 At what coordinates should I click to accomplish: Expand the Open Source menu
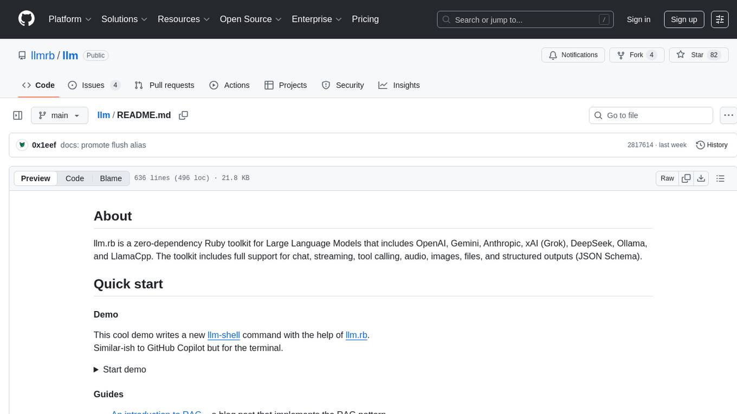[251, 19]
